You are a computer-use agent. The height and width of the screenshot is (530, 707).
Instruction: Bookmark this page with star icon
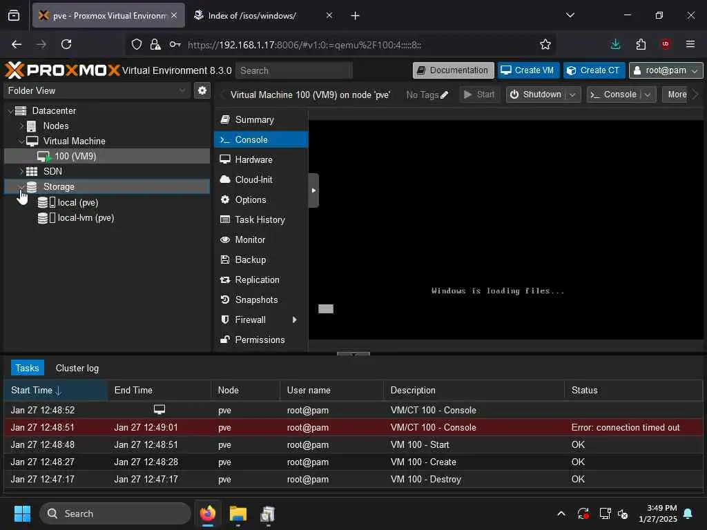click(x=545, y=44)
